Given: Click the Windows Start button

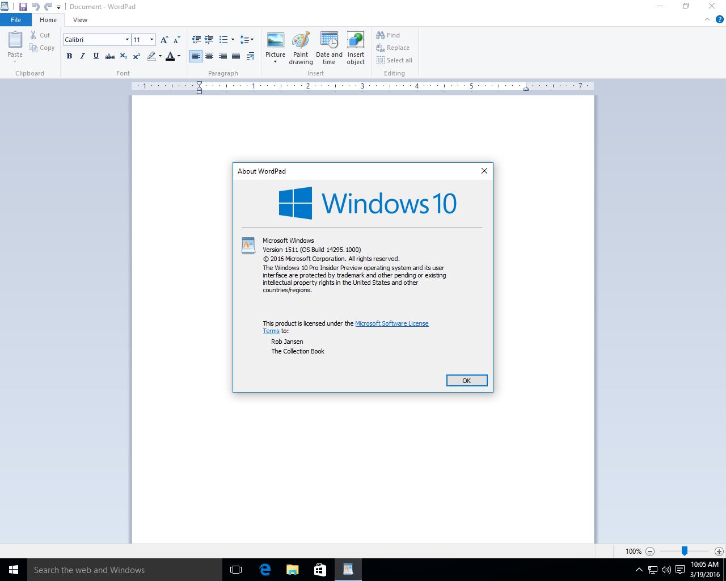Looking at the screenshot, I should (x=14, y=570).
